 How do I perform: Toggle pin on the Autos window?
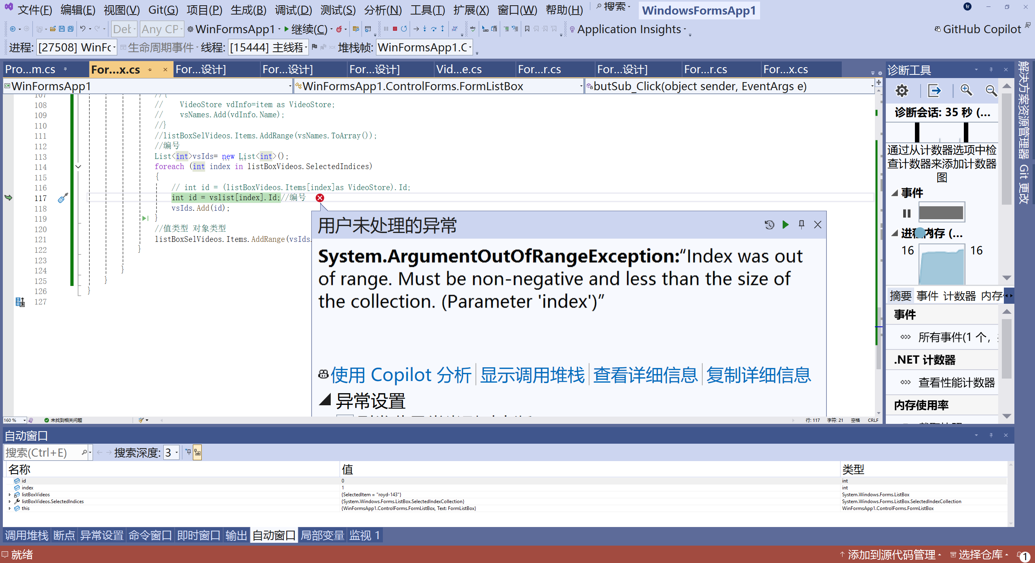coord(991,435)
